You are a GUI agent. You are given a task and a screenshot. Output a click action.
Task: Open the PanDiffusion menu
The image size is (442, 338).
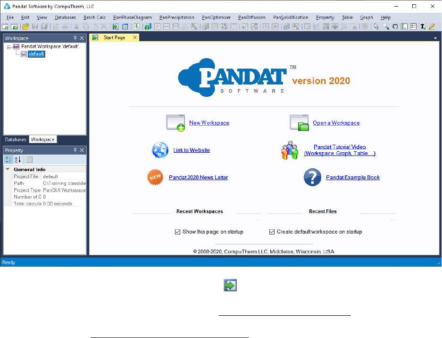[x=252, y=17]
